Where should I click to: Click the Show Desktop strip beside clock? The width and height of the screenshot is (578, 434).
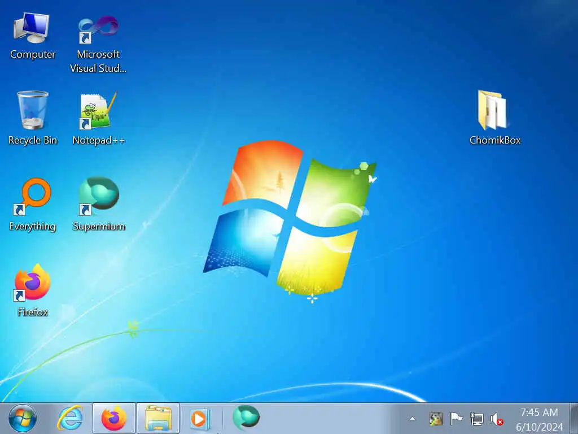(x=573, y=419)
